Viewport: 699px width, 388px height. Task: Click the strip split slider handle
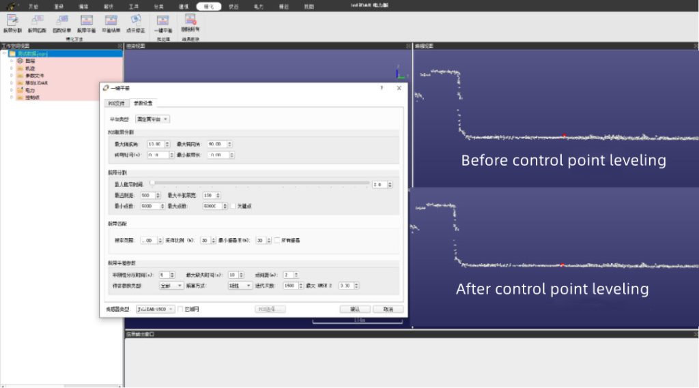(152, 183)
